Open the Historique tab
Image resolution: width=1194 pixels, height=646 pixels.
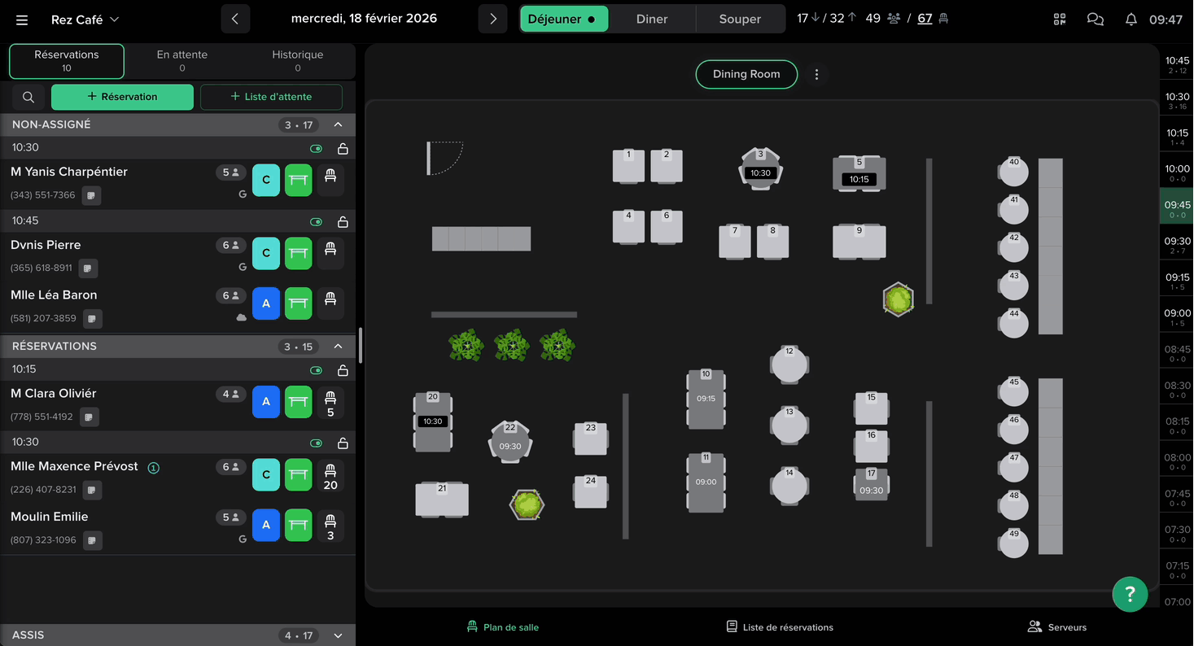coord(297,61)
